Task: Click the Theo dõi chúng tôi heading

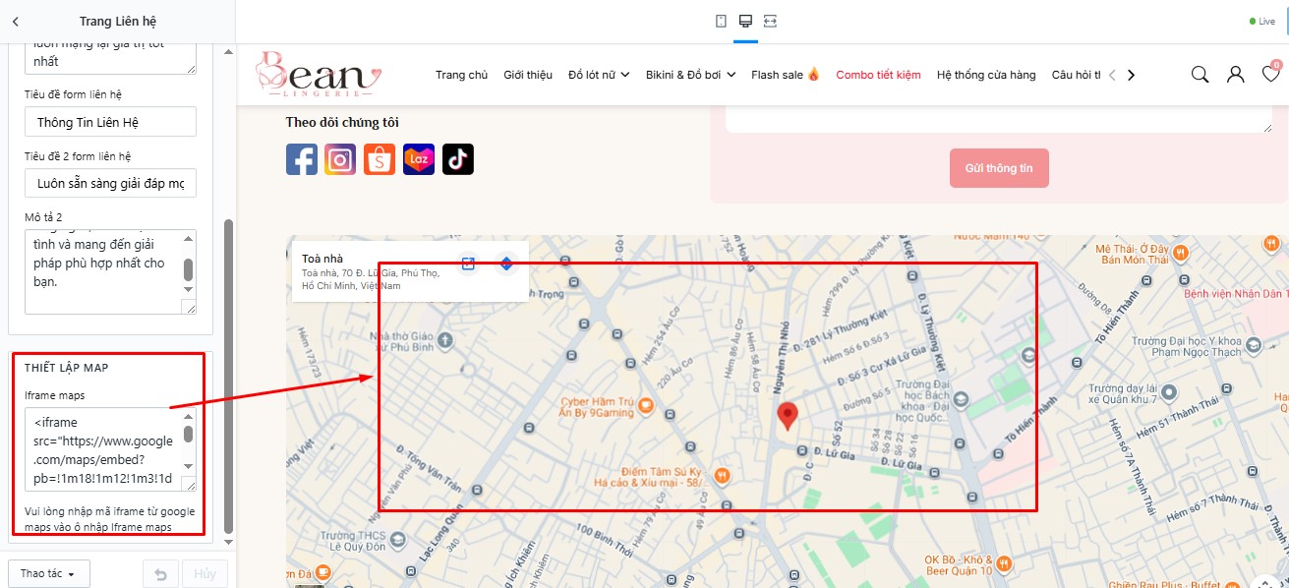Action: pyautogui.click(x=342, y=123)
